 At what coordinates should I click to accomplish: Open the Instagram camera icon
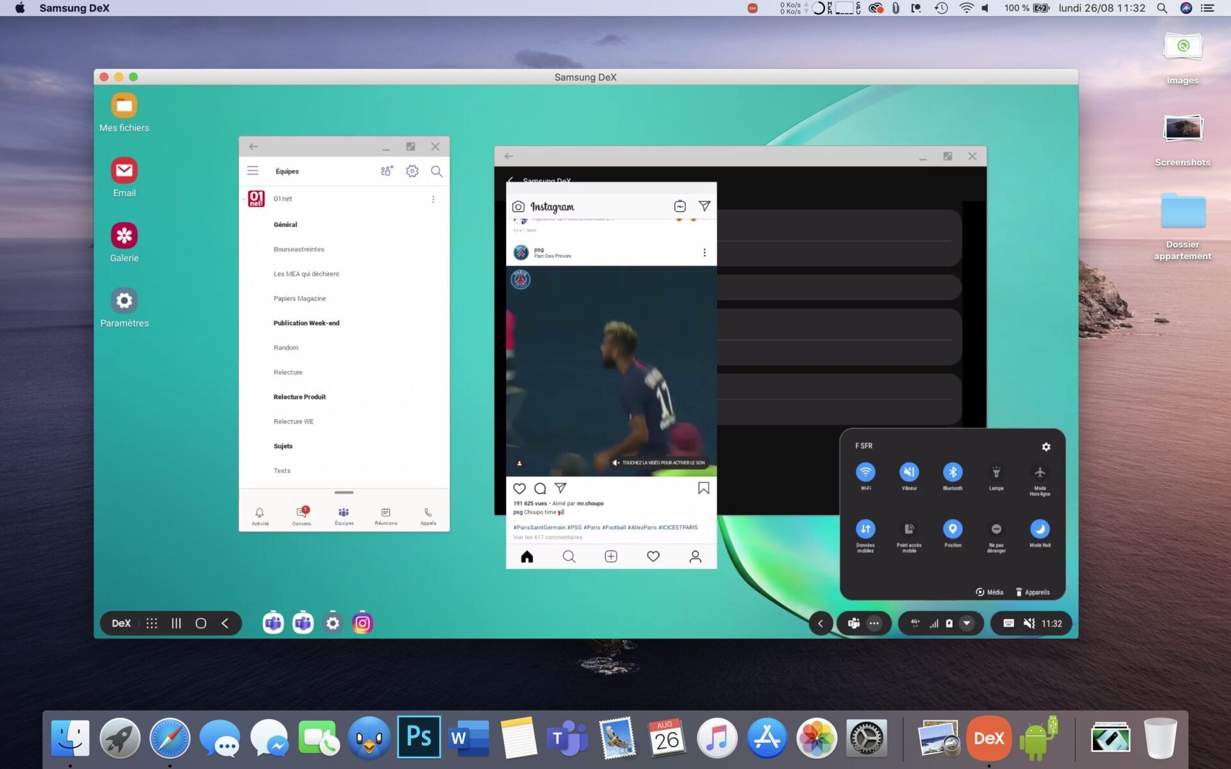518,207
